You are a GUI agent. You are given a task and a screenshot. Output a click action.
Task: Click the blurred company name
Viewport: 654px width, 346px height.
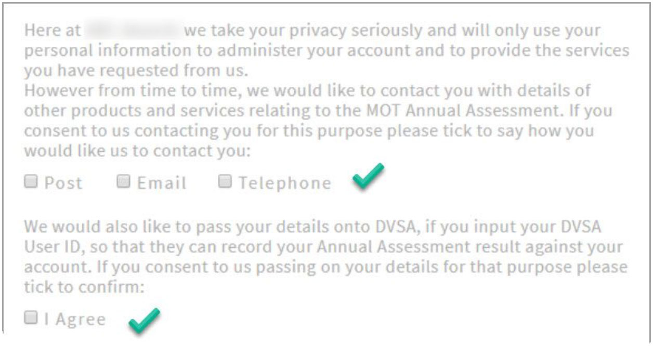pyautogui.click(x=133, y=31)
